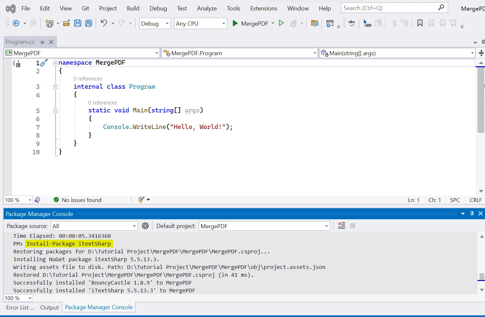Open the Default project MergePDF dropdown
Viewport: 485px width, 317px height.
[264, 226]
